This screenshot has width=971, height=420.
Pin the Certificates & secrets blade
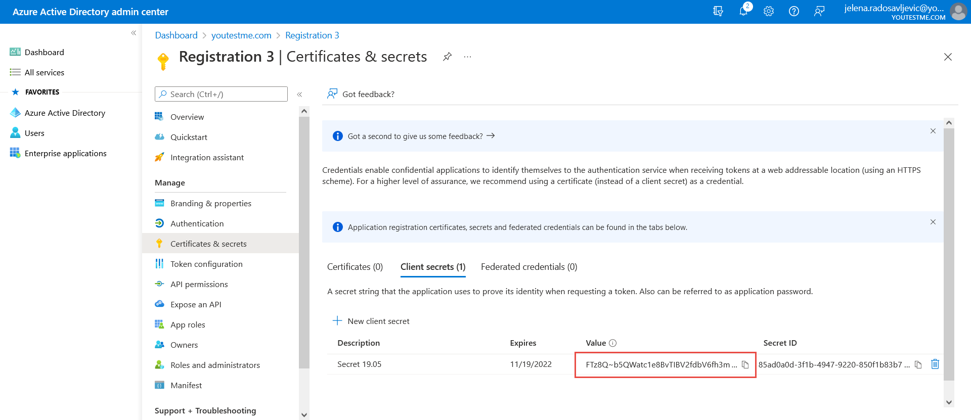(x=447, y=57)
